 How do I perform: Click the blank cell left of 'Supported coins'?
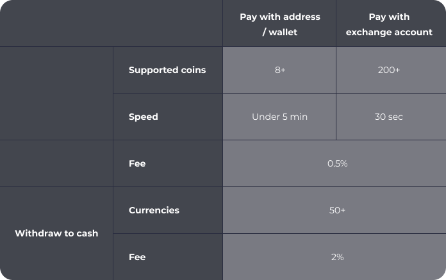point(56,94)
